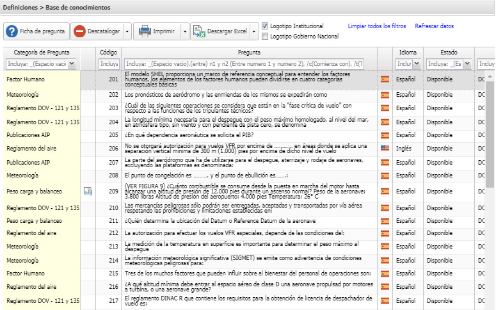Click Factor Humano category in row 215

(x=26, y=273)
